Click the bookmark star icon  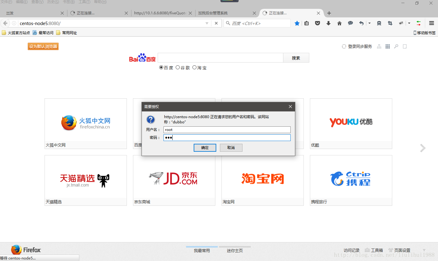point(297,23)
